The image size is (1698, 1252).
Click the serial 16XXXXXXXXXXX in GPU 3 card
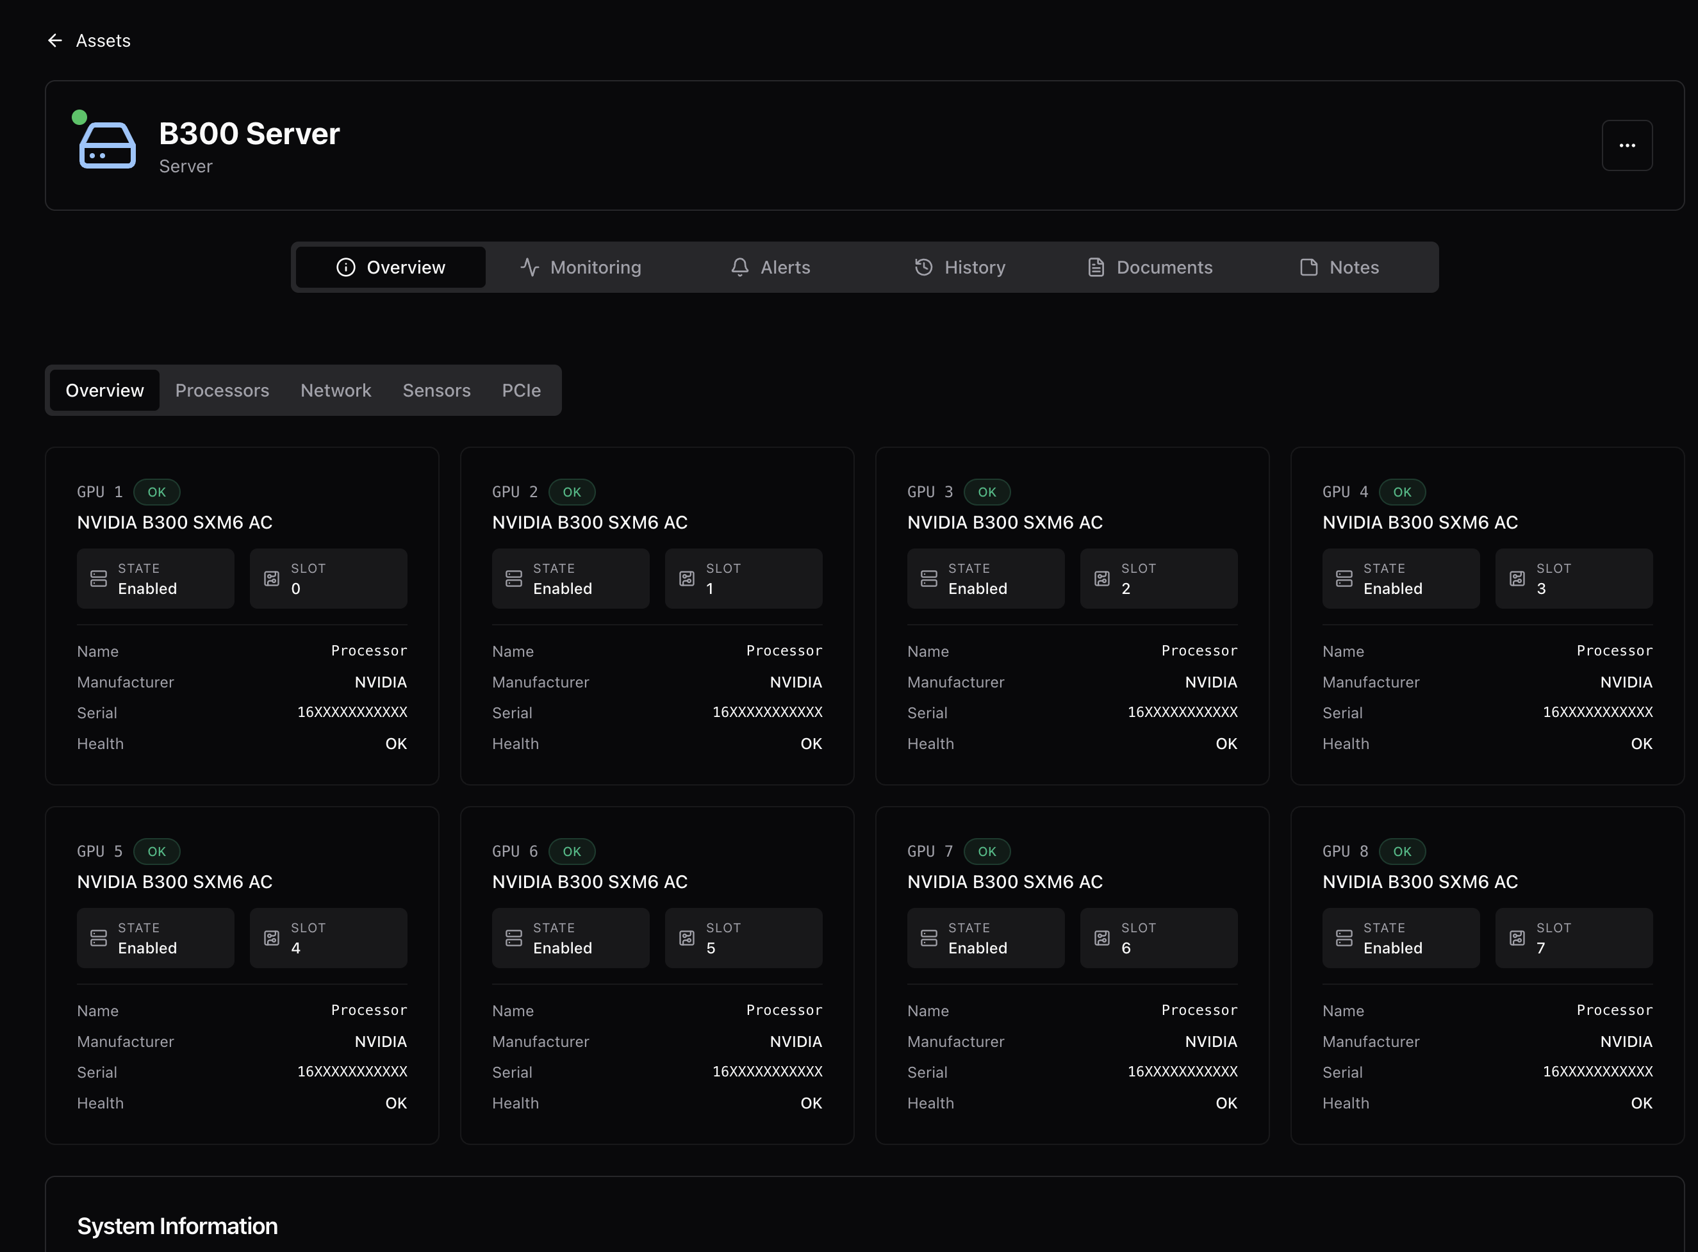pyautogui.click(x=1182, y=712)
